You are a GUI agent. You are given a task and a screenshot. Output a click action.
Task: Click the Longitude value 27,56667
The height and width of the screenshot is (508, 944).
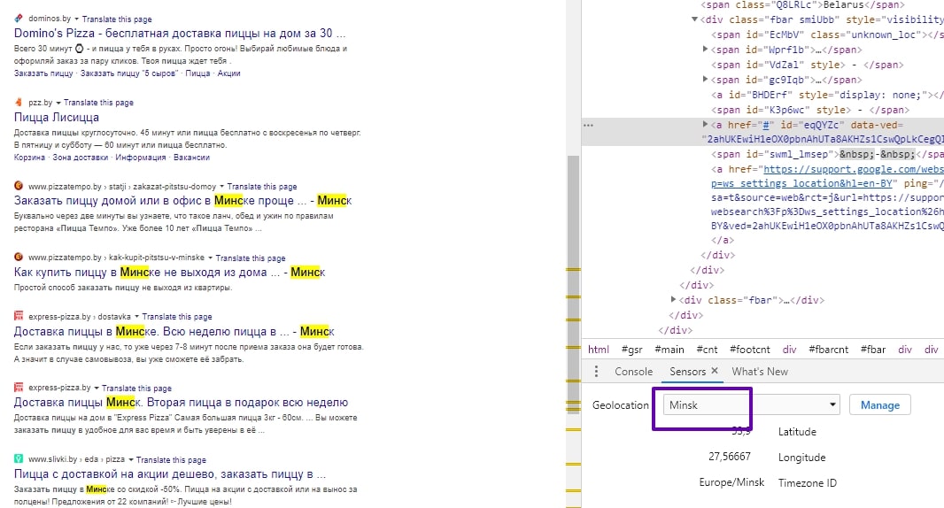pos(729,457)
